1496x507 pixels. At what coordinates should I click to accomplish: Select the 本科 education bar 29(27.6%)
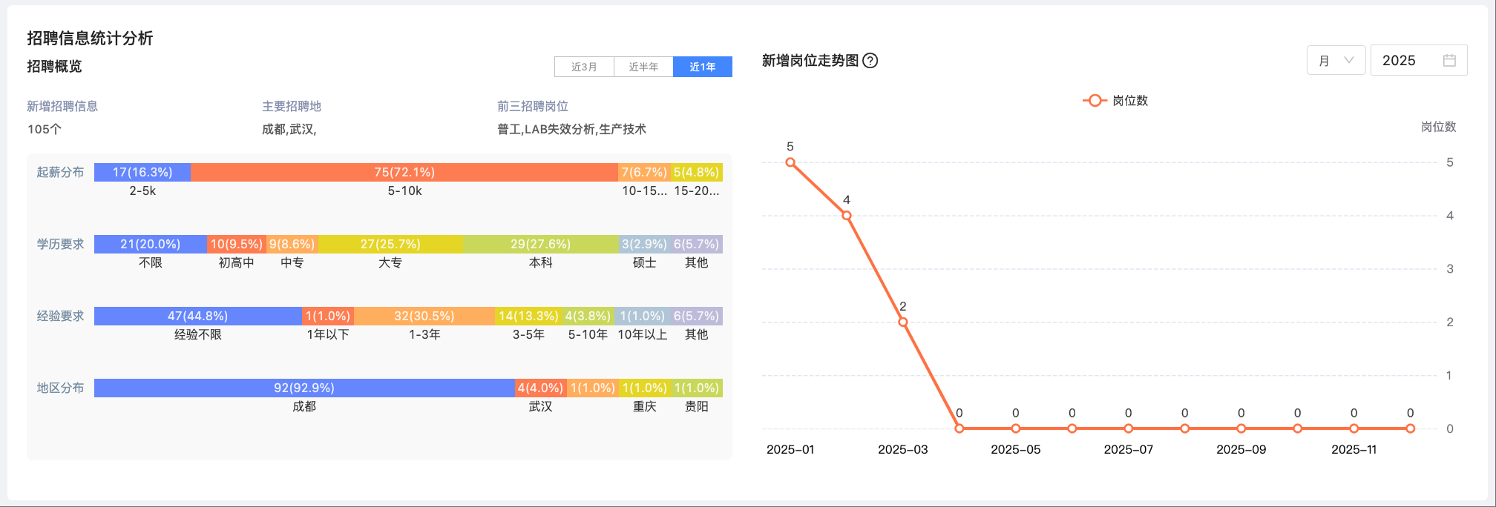click(x=540, y=244)
